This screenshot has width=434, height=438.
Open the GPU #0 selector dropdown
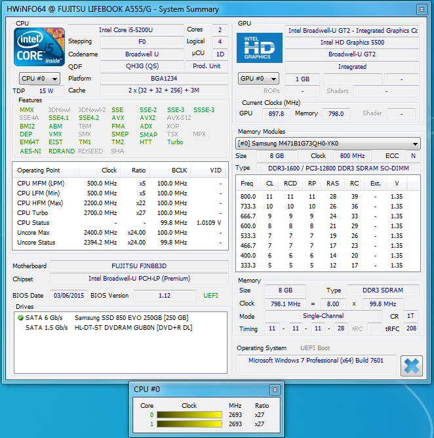[258, 79]
